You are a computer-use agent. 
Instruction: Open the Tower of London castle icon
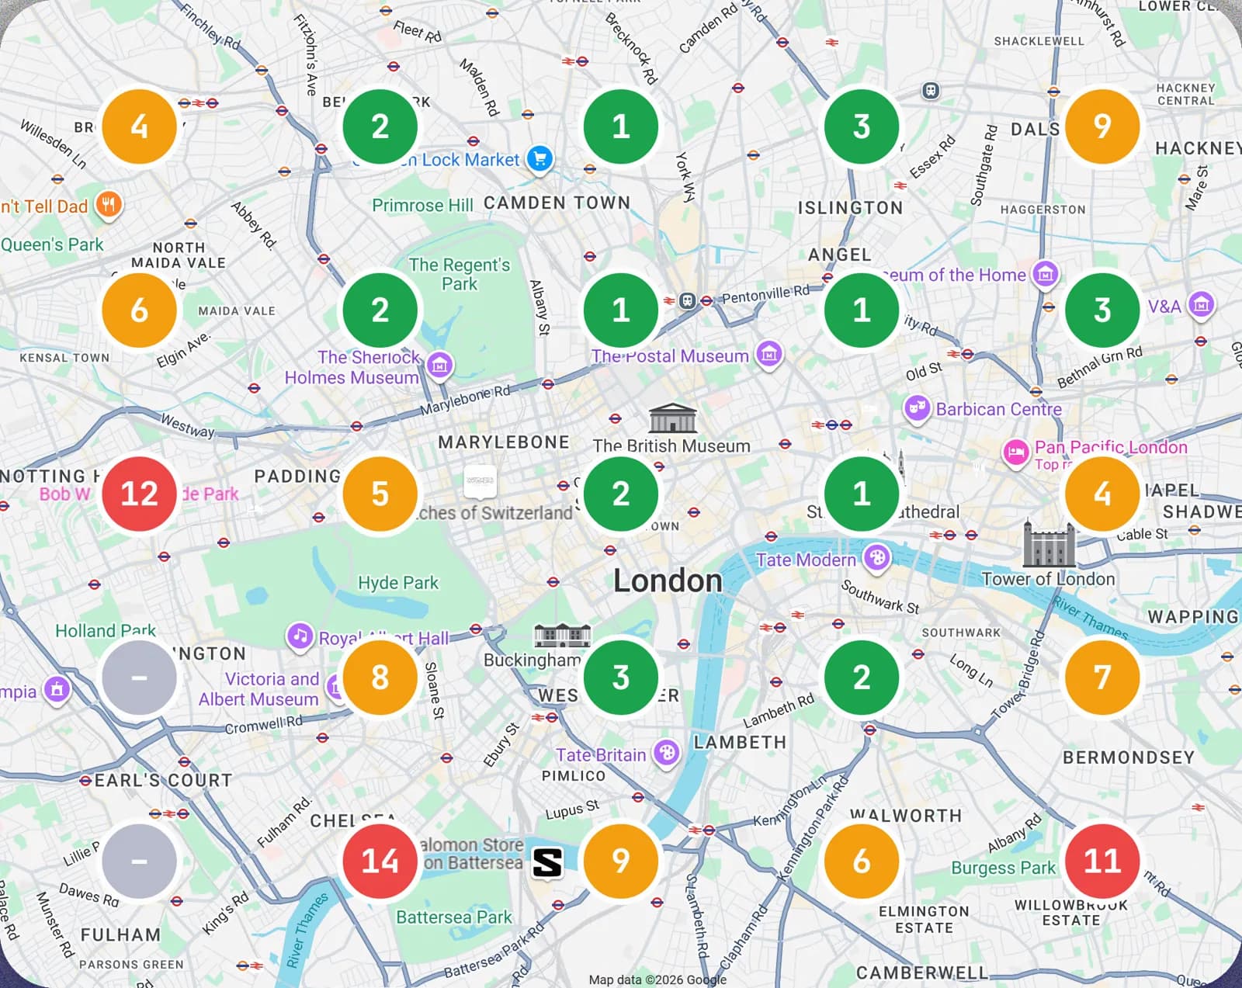click(1049, 543)
